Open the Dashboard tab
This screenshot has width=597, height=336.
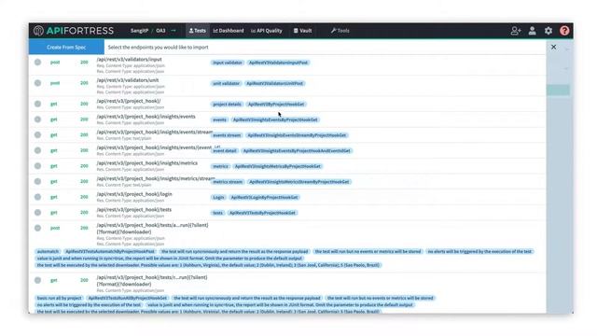tap(229, 31)
